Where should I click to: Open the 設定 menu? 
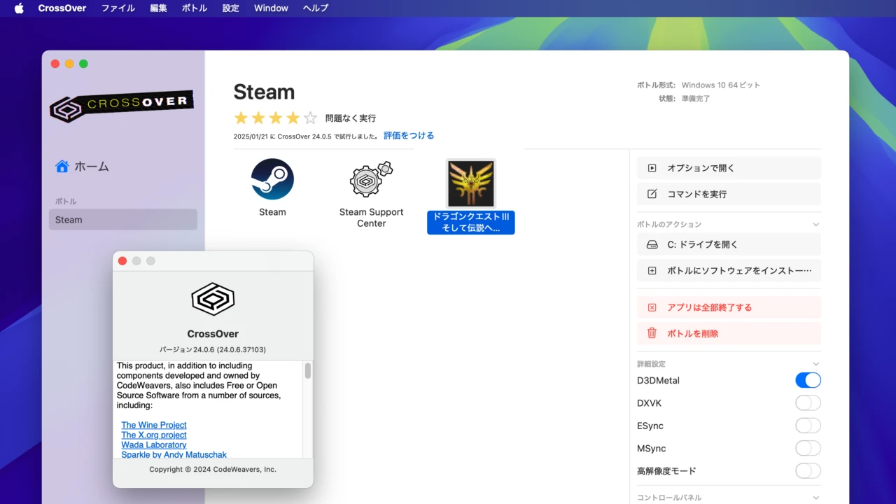231,8
